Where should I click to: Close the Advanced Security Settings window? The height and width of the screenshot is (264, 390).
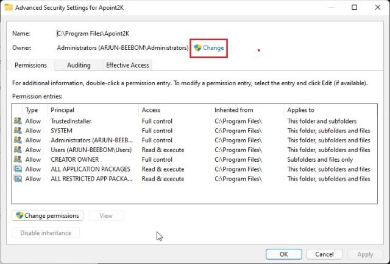tap(378, 7)
